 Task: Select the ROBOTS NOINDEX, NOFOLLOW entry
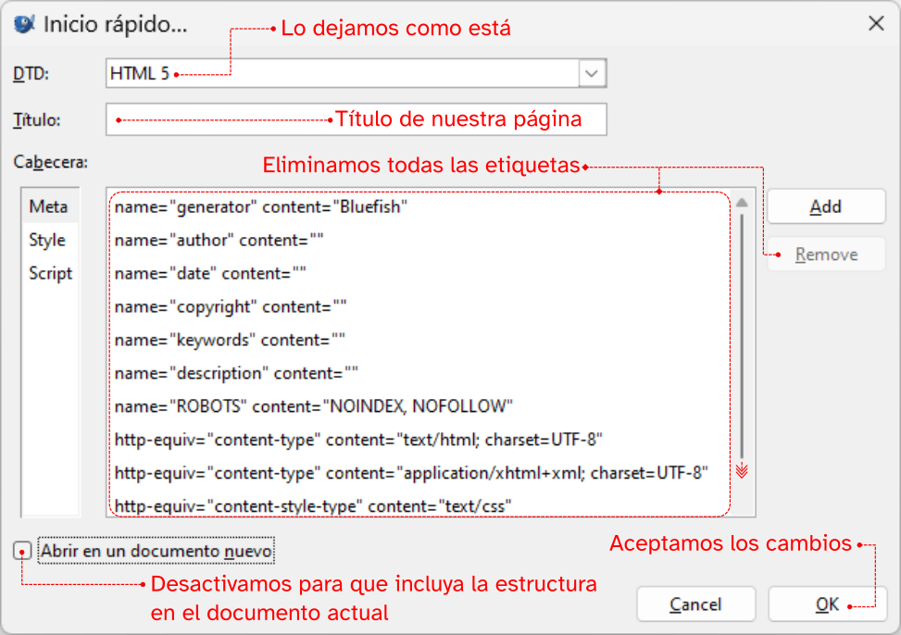pyautogui.click(x=313, y=406)
